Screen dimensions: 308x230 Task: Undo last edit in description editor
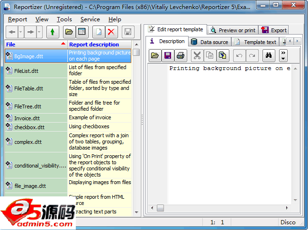coord(239,55)
